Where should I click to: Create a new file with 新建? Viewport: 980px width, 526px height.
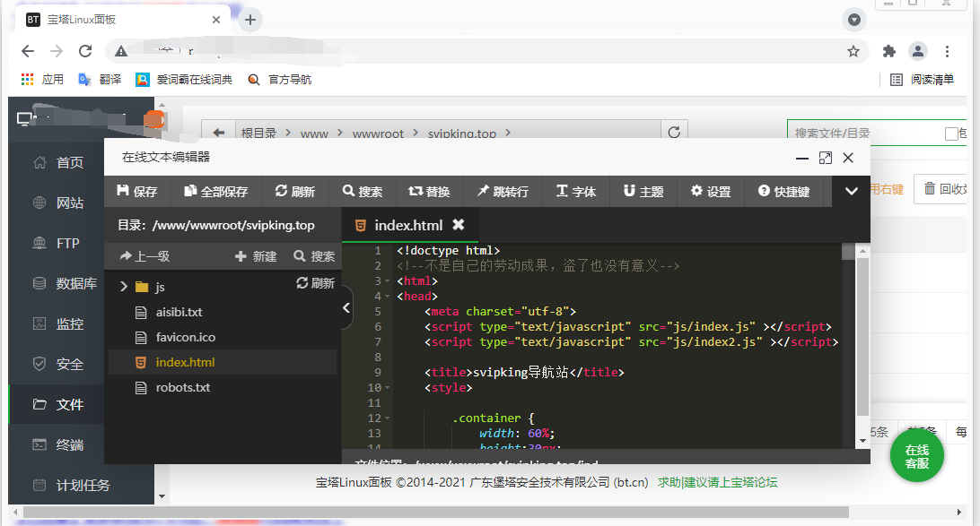(256, 256)
